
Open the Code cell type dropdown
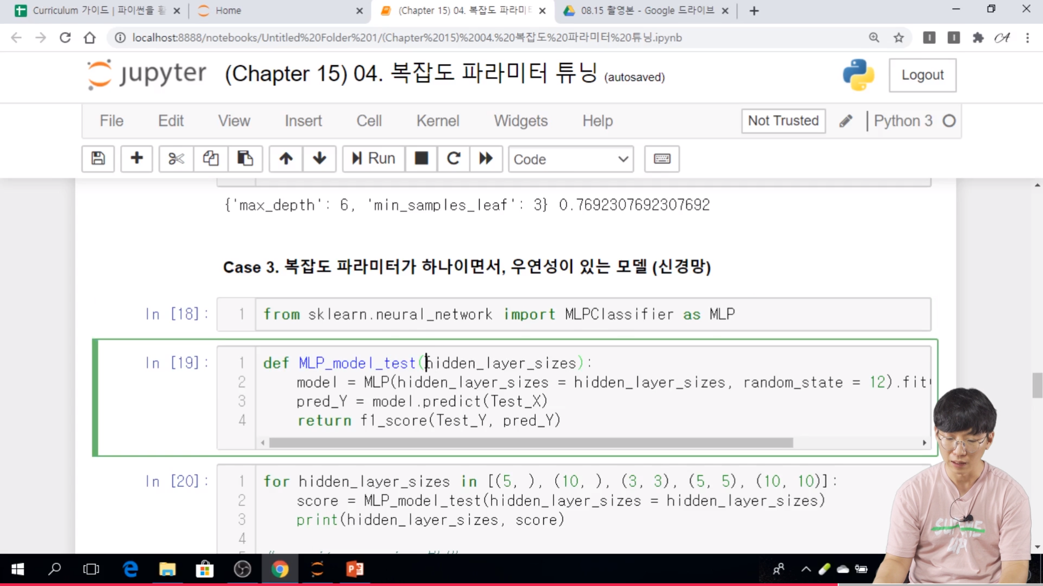[570, 159]
